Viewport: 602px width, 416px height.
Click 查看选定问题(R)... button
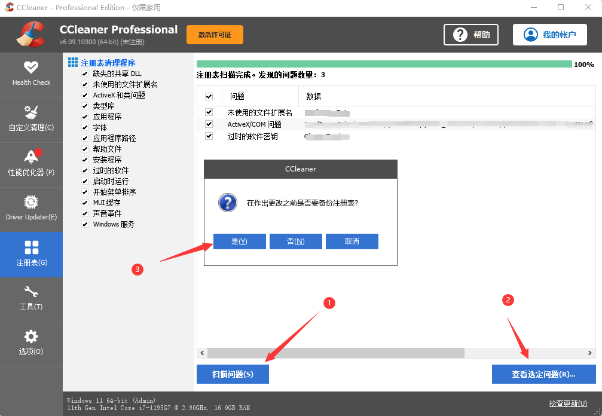(543, 374)
